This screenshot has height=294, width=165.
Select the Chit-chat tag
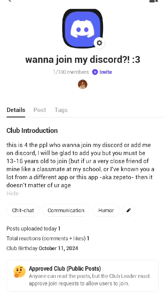pos(23,210)
